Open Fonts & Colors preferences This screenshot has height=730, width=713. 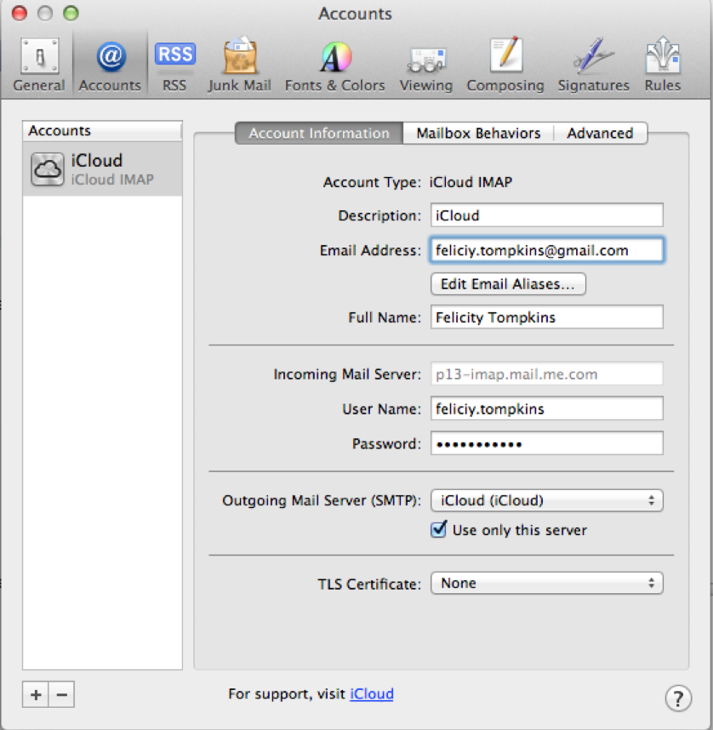point(335,66)
